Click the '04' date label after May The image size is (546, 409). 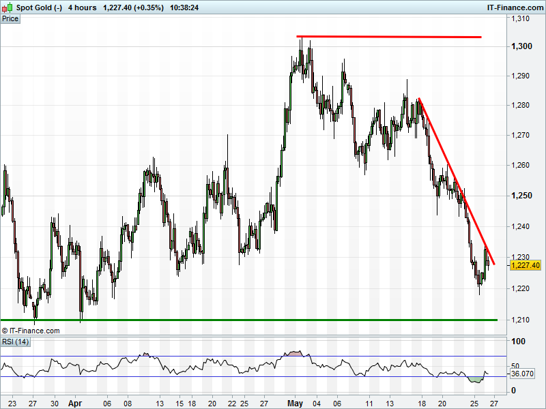point(317,404)
